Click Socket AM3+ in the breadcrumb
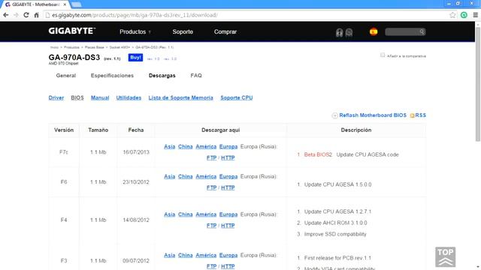 119,47
